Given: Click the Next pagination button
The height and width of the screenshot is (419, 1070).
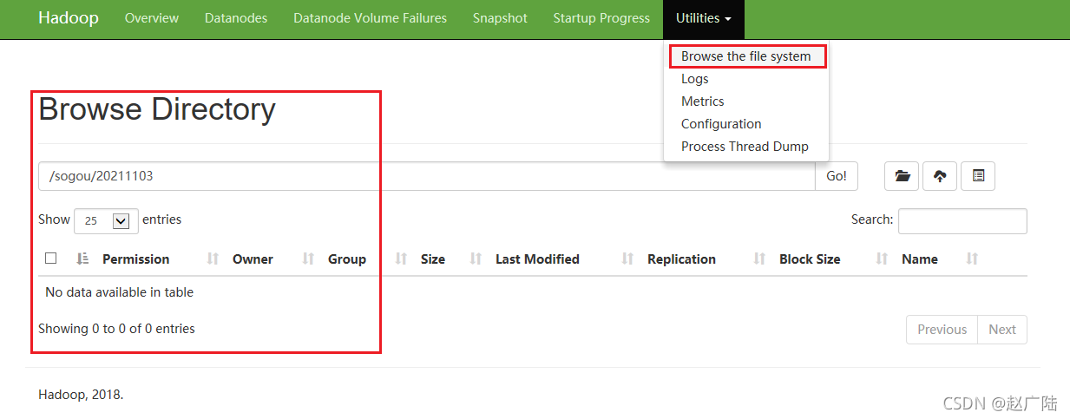Looking at the screenshot, I should (1002, 330).
